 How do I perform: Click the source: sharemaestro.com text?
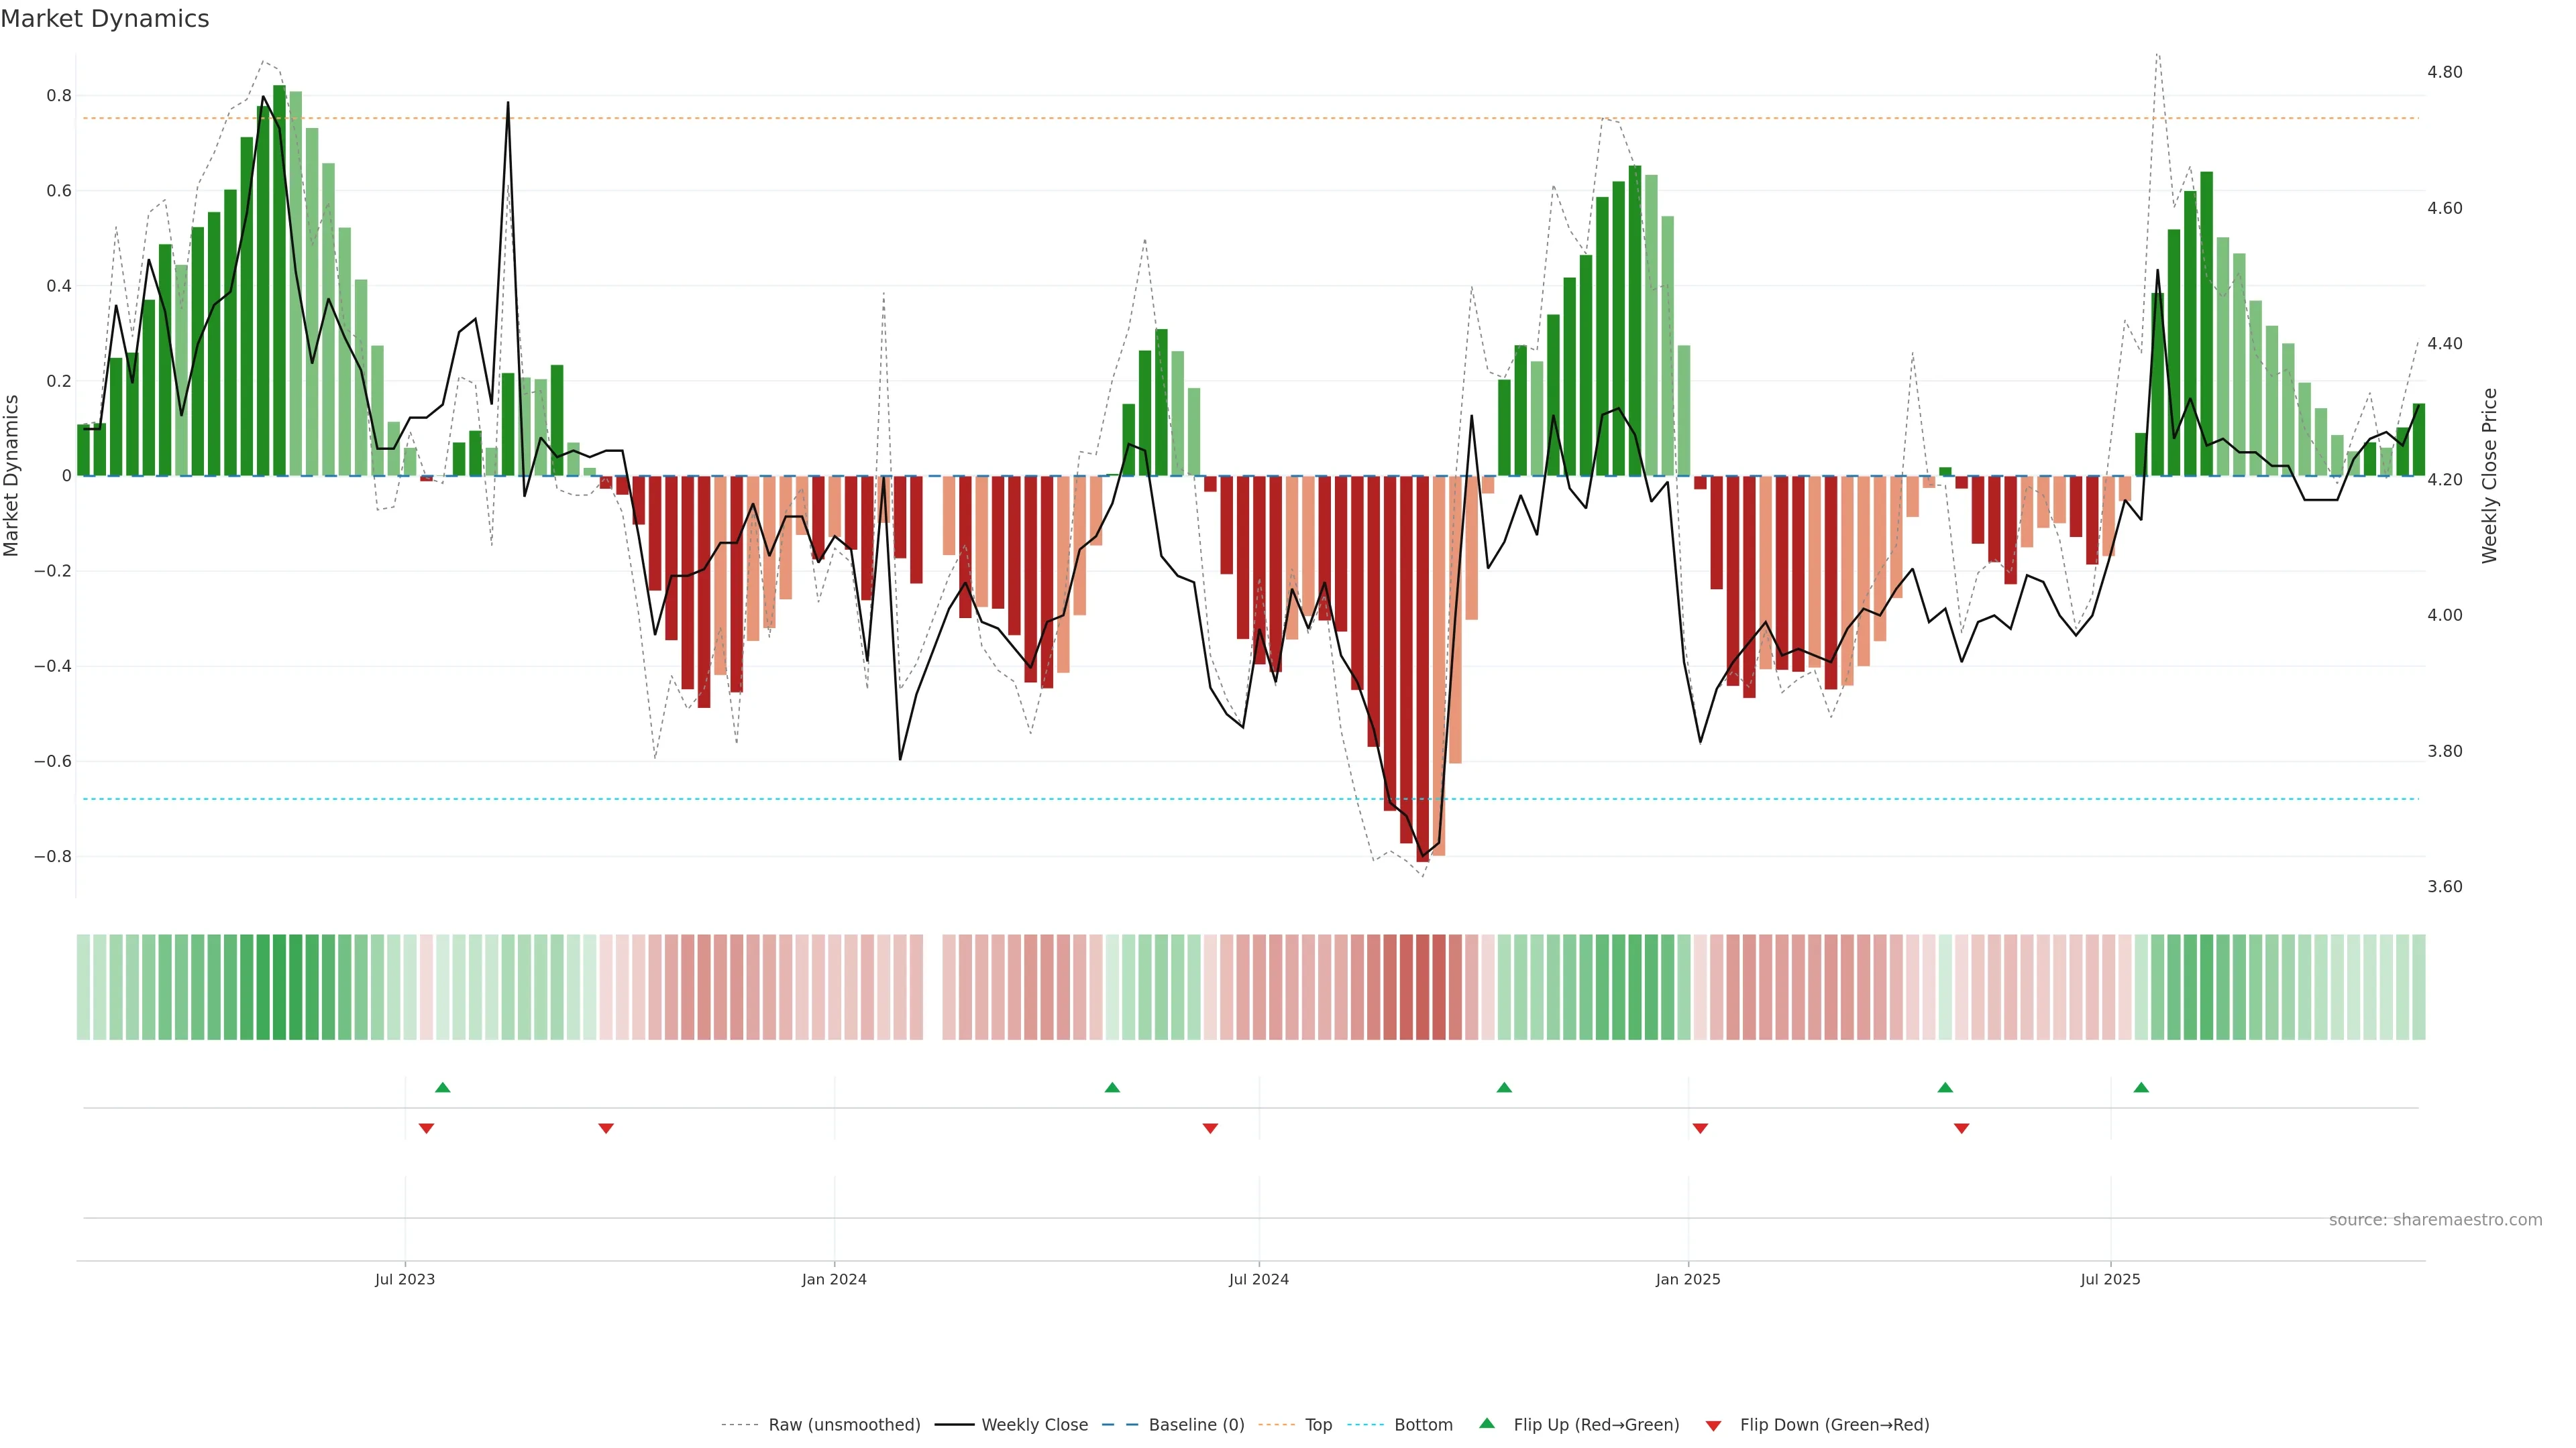tap(2435, 1220)
